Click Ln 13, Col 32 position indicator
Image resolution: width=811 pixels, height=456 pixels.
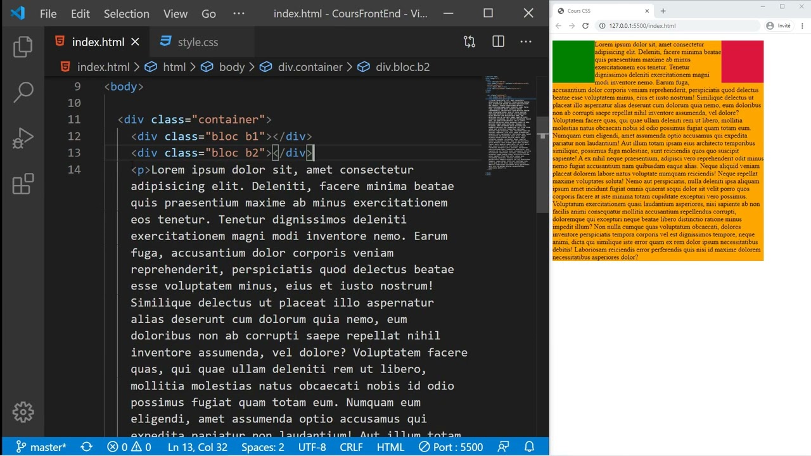pos(197,446)
